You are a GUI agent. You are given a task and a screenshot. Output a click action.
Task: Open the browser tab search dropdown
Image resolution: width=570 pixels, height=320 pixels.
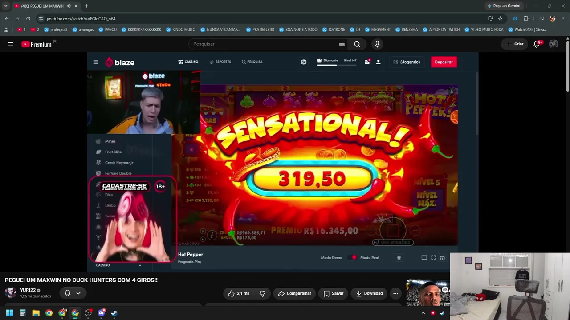(6, 6)
